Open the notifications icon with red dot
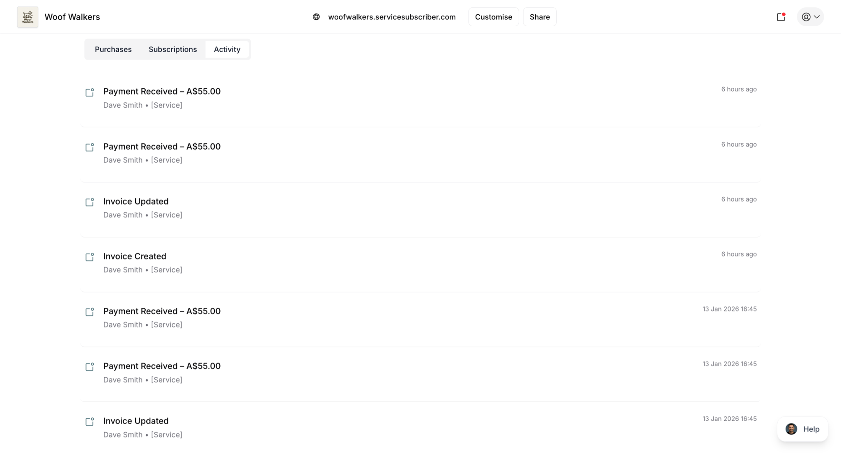The height and width of the screenshot is (454, 841). [781, 17]
